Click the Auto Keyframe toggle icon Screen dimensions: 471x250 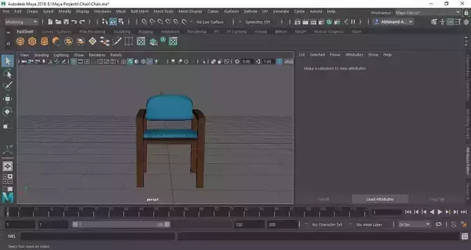pyautogui.click(x=454, y=224)
